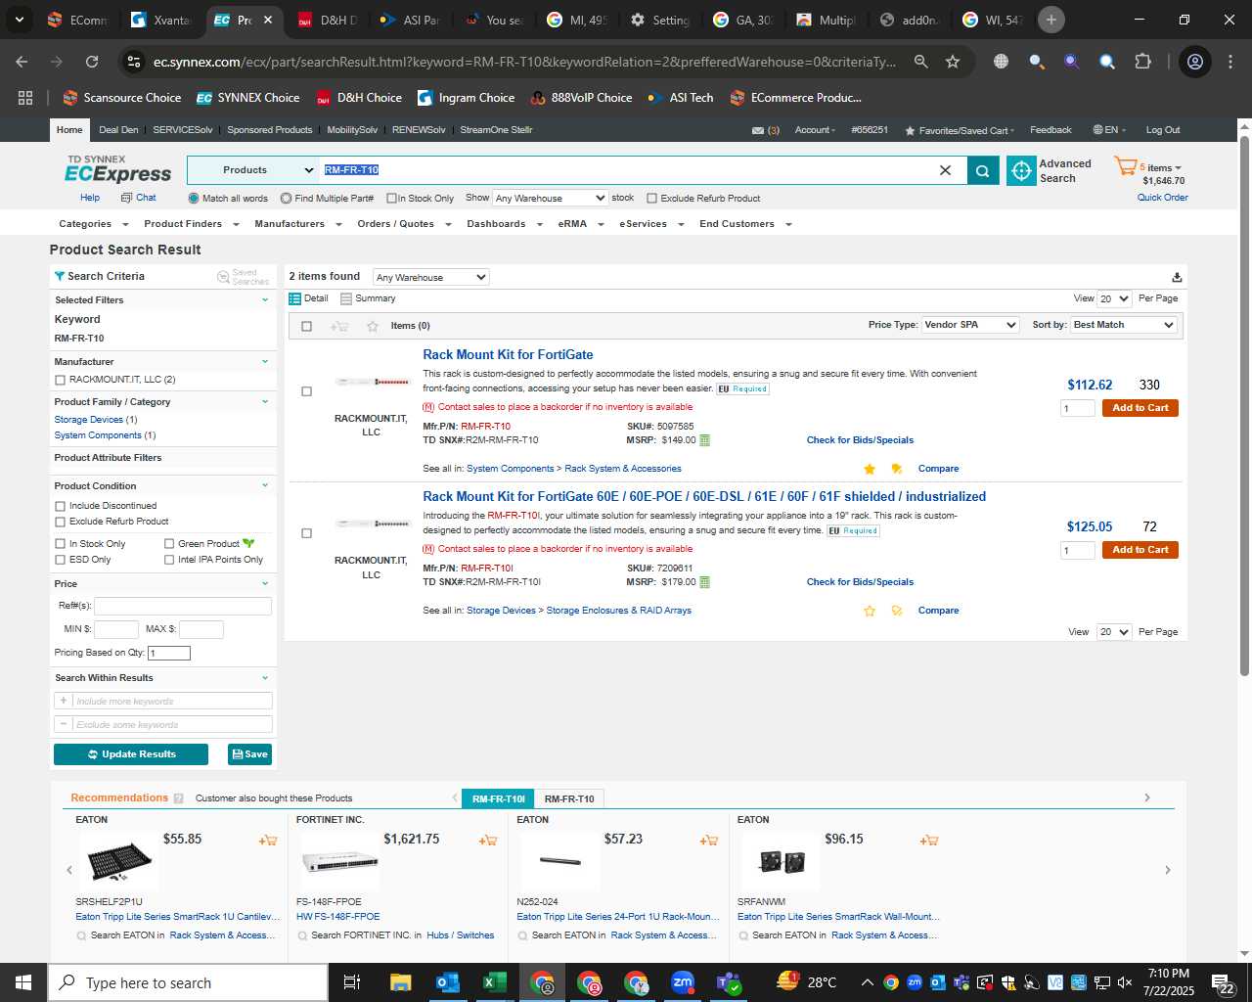Select Find Multiple Part# radio button
The image size is (1252, 1002).
click(x=286, y=199)
